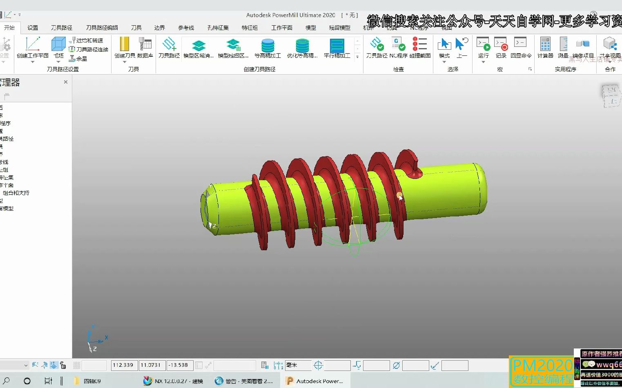Open the status bar workplane combo box
Screen dimensions: 622x388
[14, 365]
